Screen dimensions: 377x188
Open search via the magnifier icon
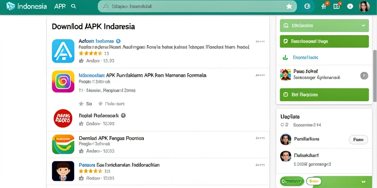click(x=74, y=7)
